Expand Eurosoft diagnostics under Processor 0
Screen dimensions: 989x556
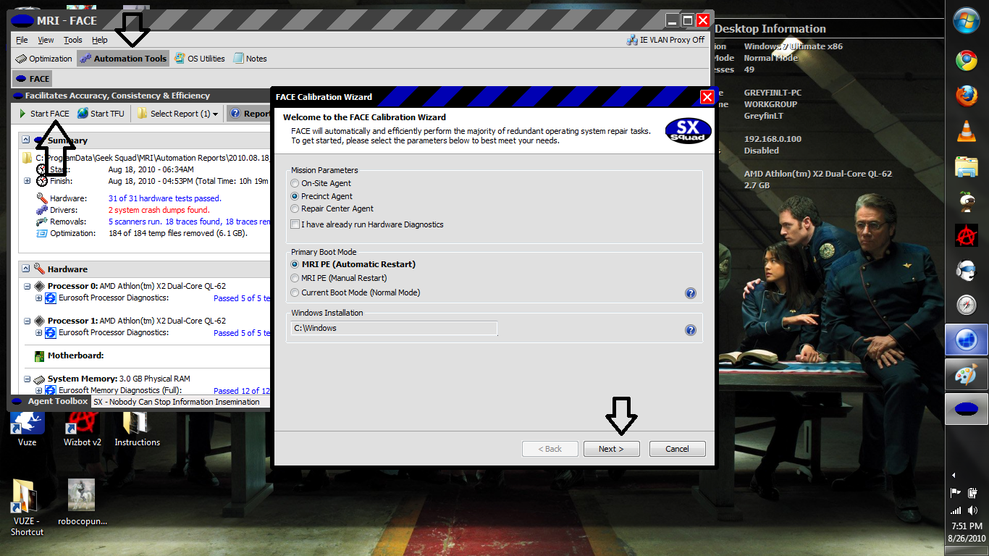point(39,298)
